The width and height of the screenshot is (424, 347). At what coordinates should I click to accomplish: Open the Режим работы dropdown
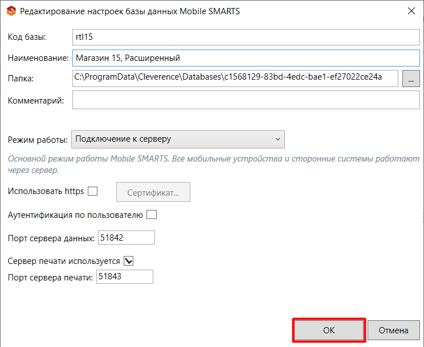pyautogui.click(x=178, y=139)
